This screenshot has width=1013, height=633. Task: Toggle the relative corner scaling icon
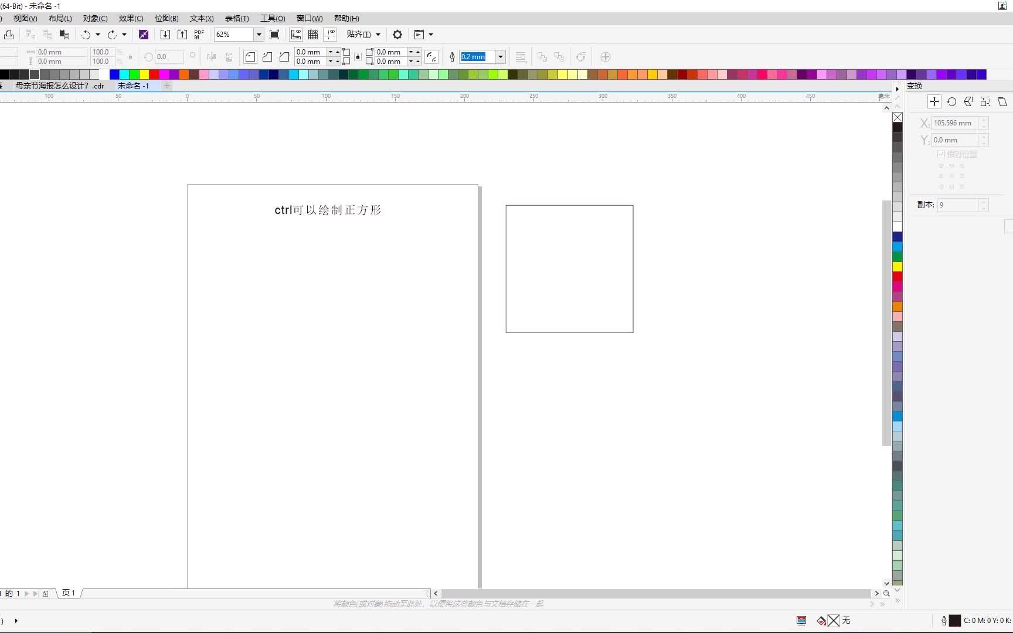coord(431,57)
